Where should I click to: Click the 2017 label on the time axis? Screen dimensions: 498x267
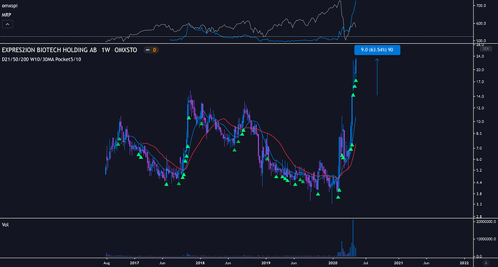[134, 263]
